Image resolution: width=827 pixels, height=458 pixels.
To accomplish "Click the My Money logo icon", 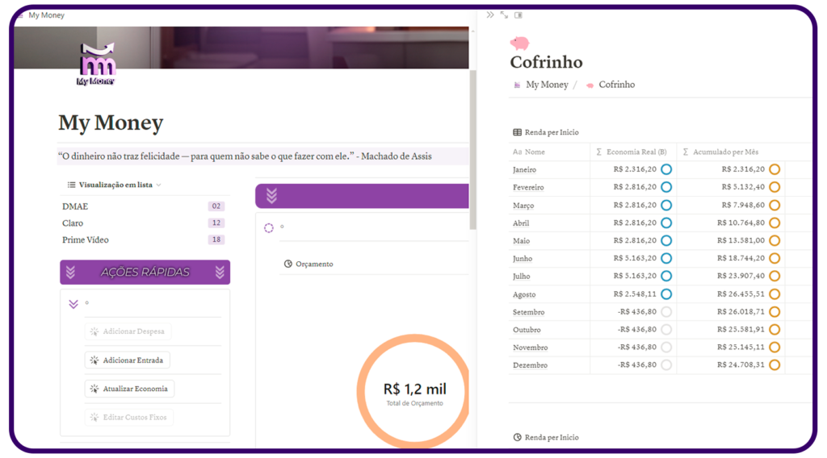I will pyautogui.click(x=96, y=64).
